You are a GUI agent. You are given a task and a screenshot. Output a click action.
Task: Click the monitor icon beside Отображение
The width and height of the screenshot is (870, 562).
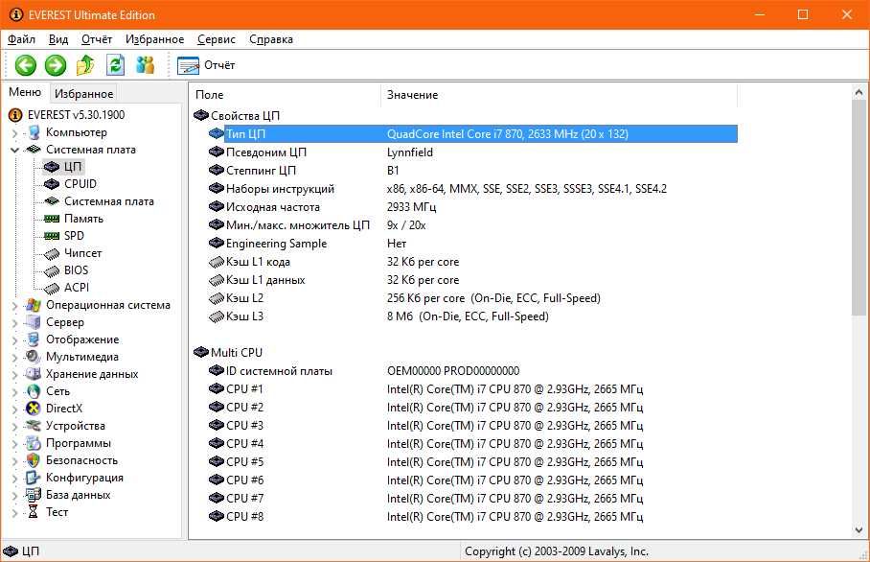coord(34,340)
